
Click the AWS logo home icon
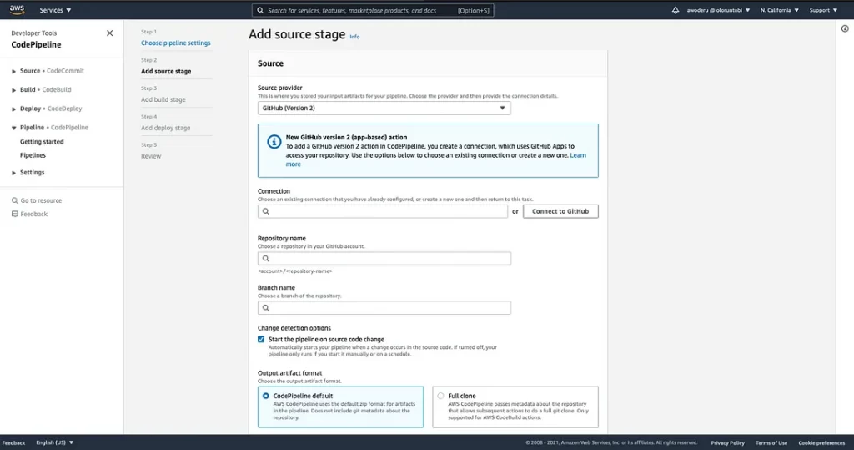17,10
